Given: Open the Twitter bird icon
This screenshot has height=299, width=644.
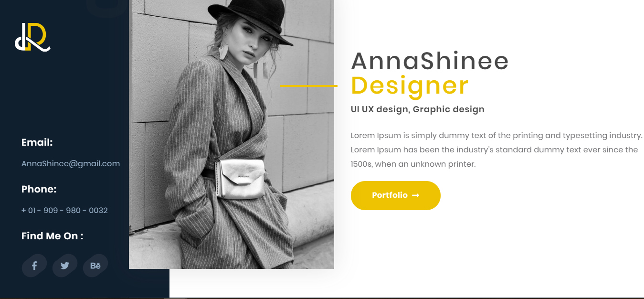Looking at the screenshot, I should [x=65, y=266].
